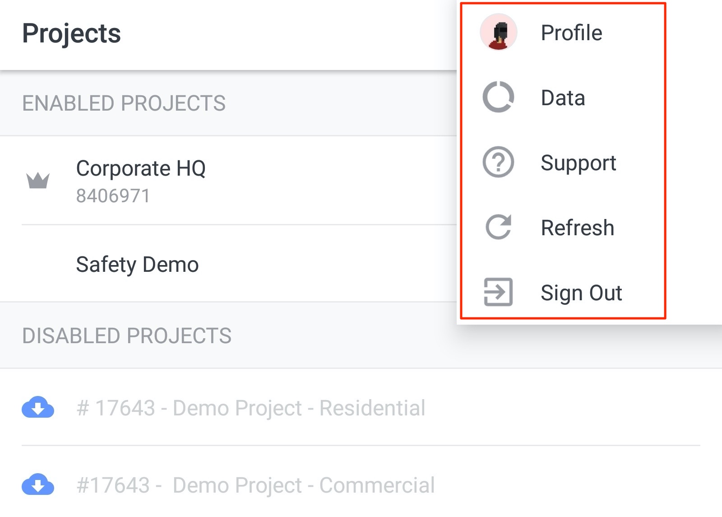Image resolution: width=722 pixels, height=517 pixels.
Task: Choose Sign Out from the menu
Action: (563, 293)
